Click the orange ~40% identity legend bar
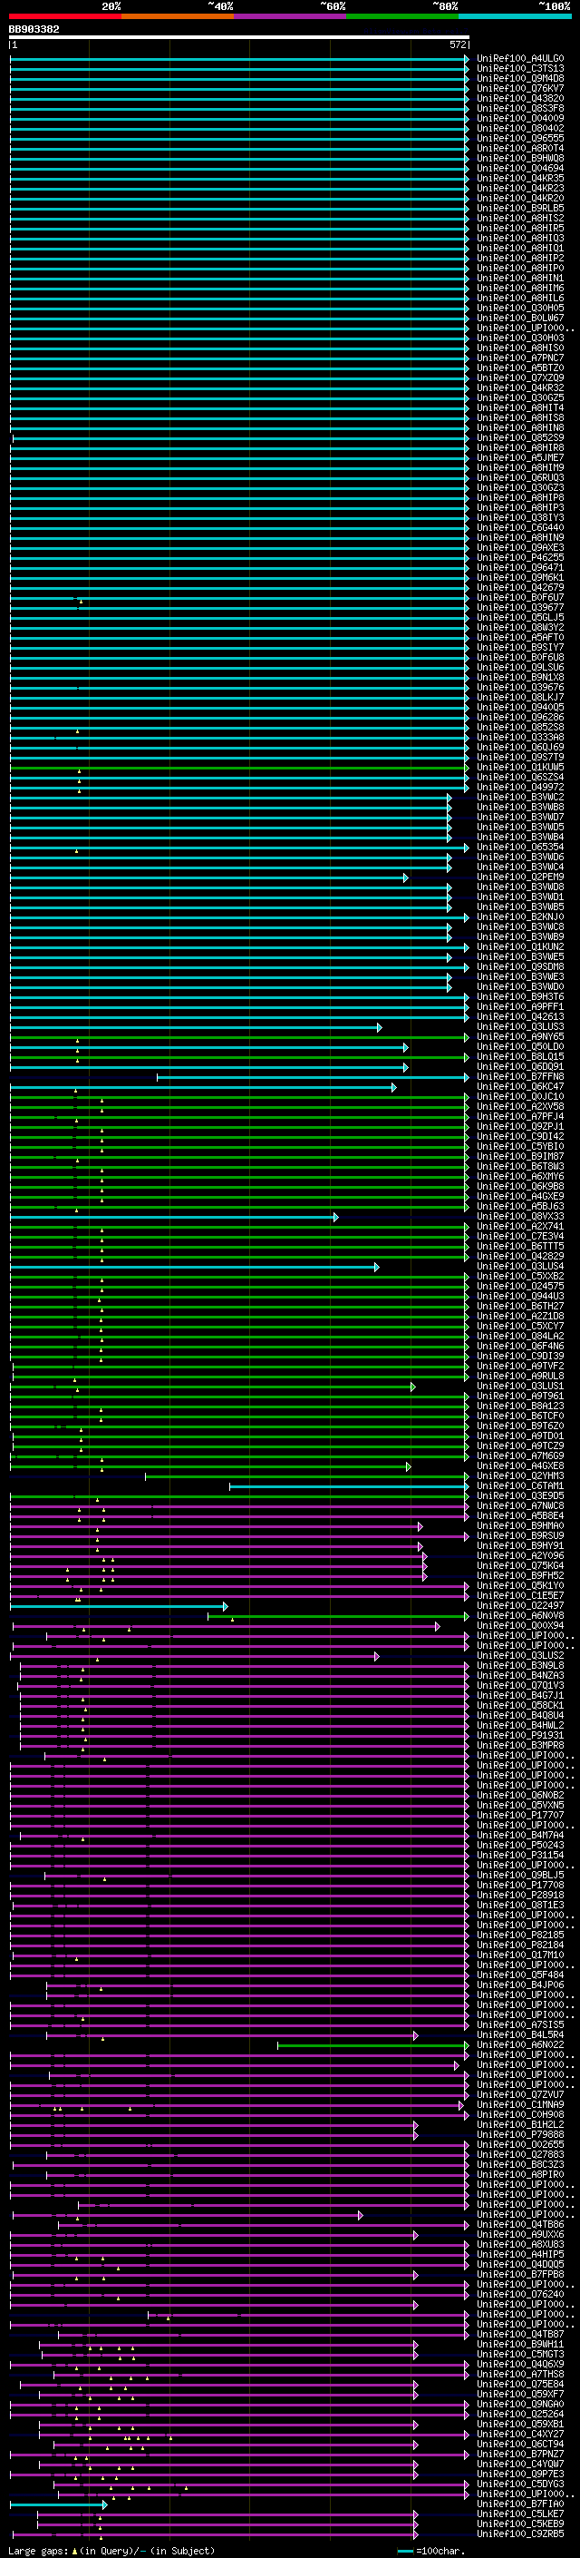Screen dimensions: 580x2558 coord(177,16)
